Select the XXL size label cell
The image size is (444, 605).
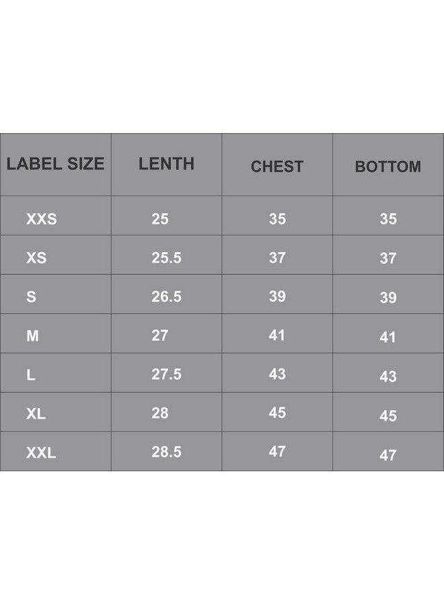42,453
